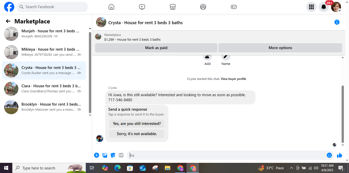Click the message input field
This screenshot has height=173, width=349.
pyautogui.click(x=226, y=155)
